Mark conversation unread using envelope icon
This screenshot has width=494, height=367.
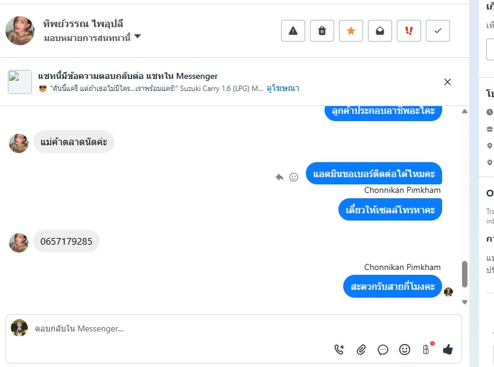[380, 31]
